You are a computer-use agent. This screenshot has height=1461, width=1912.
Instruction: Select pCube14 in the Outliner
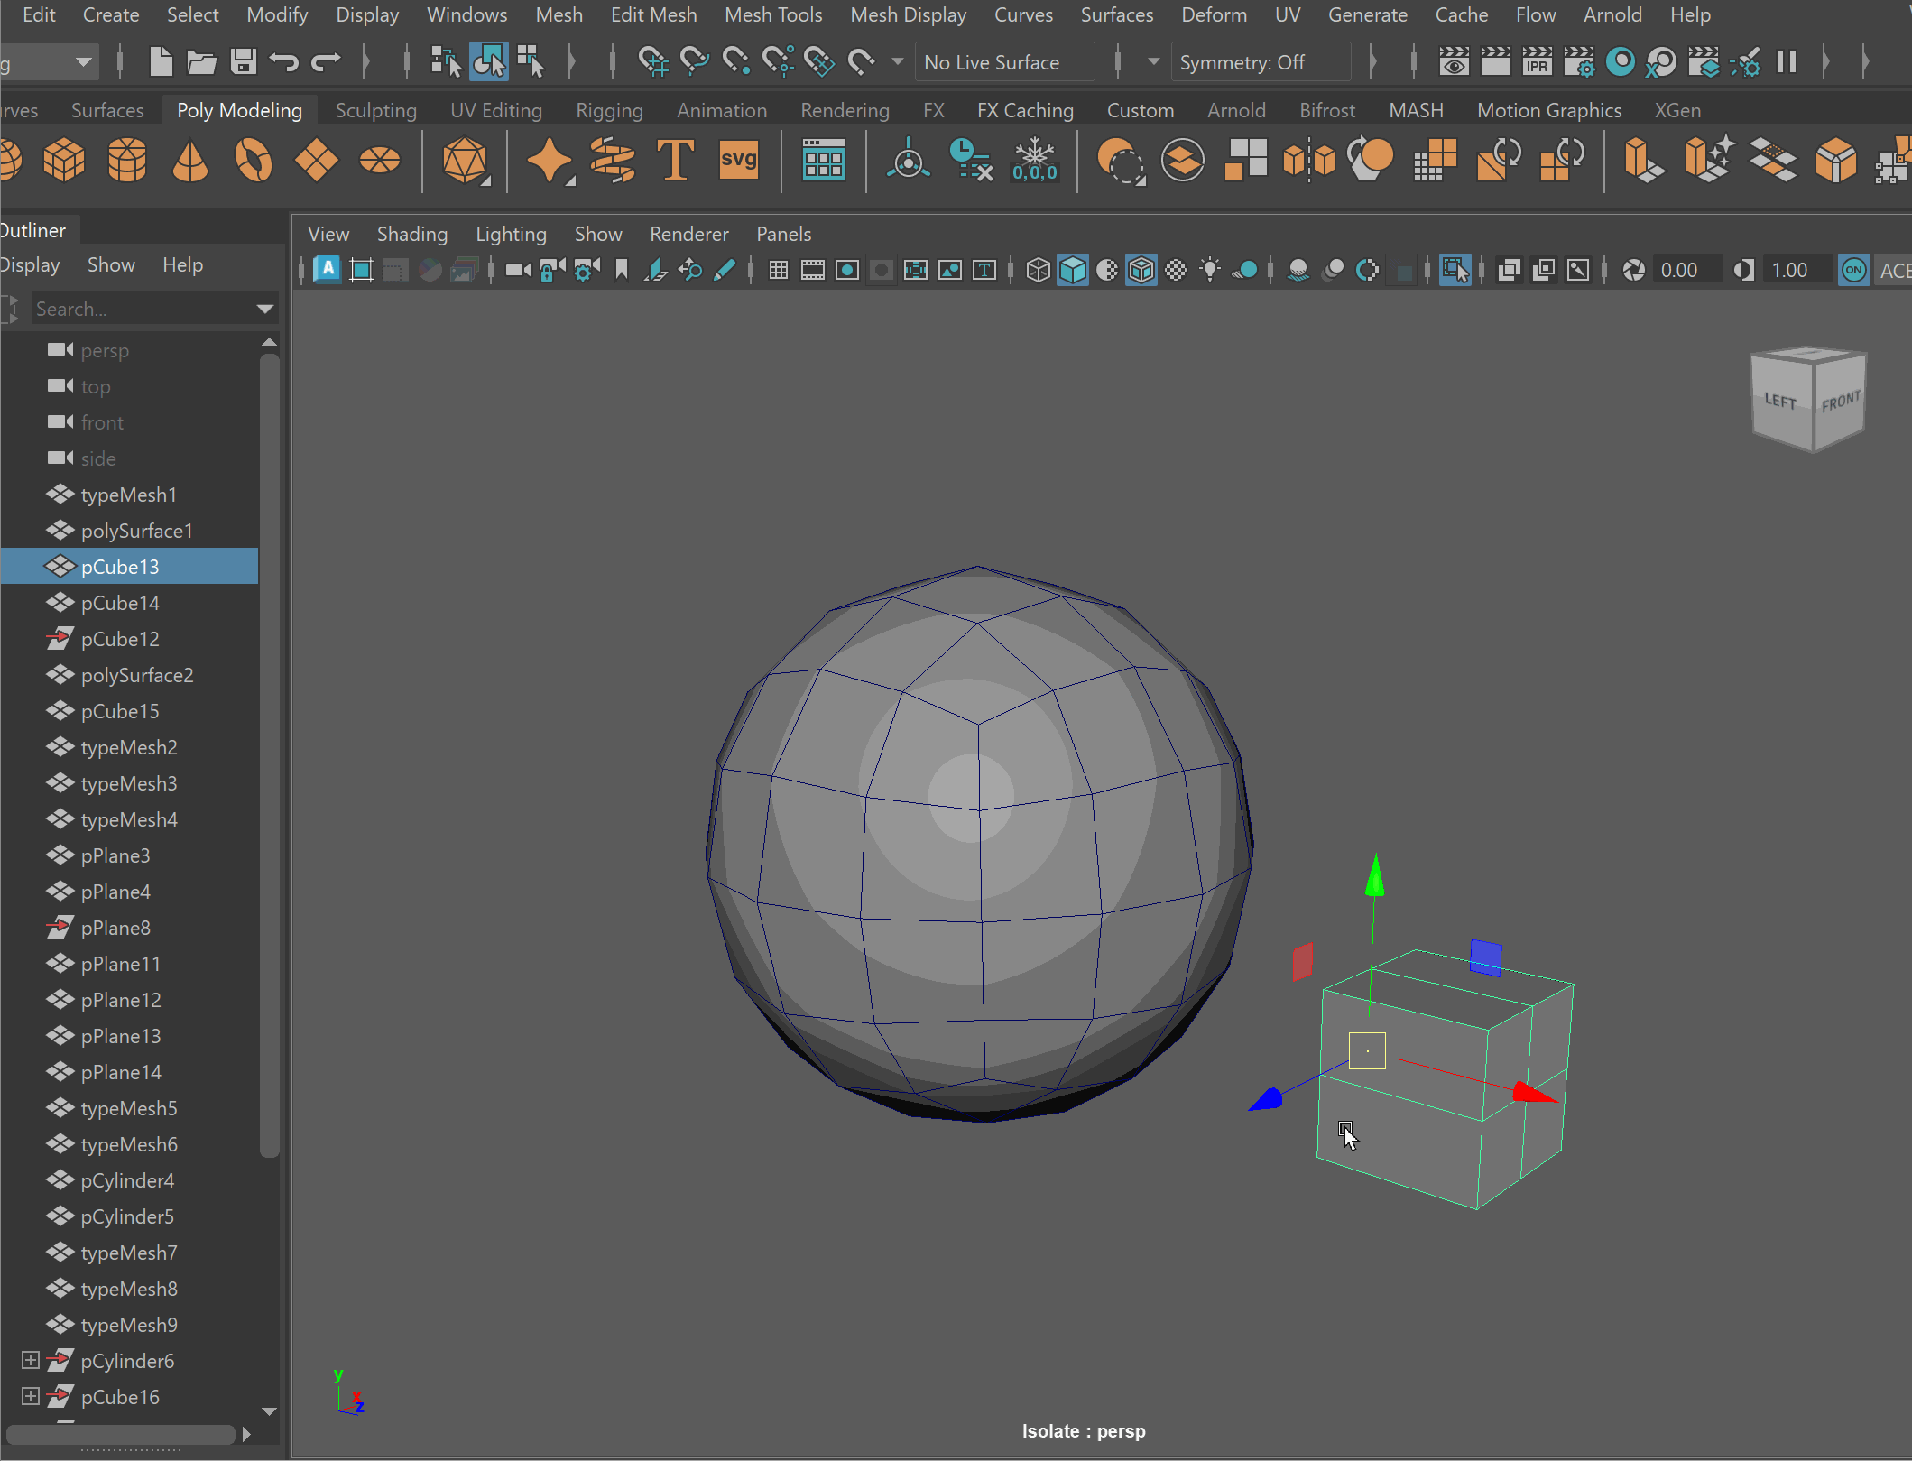(120, 603)
